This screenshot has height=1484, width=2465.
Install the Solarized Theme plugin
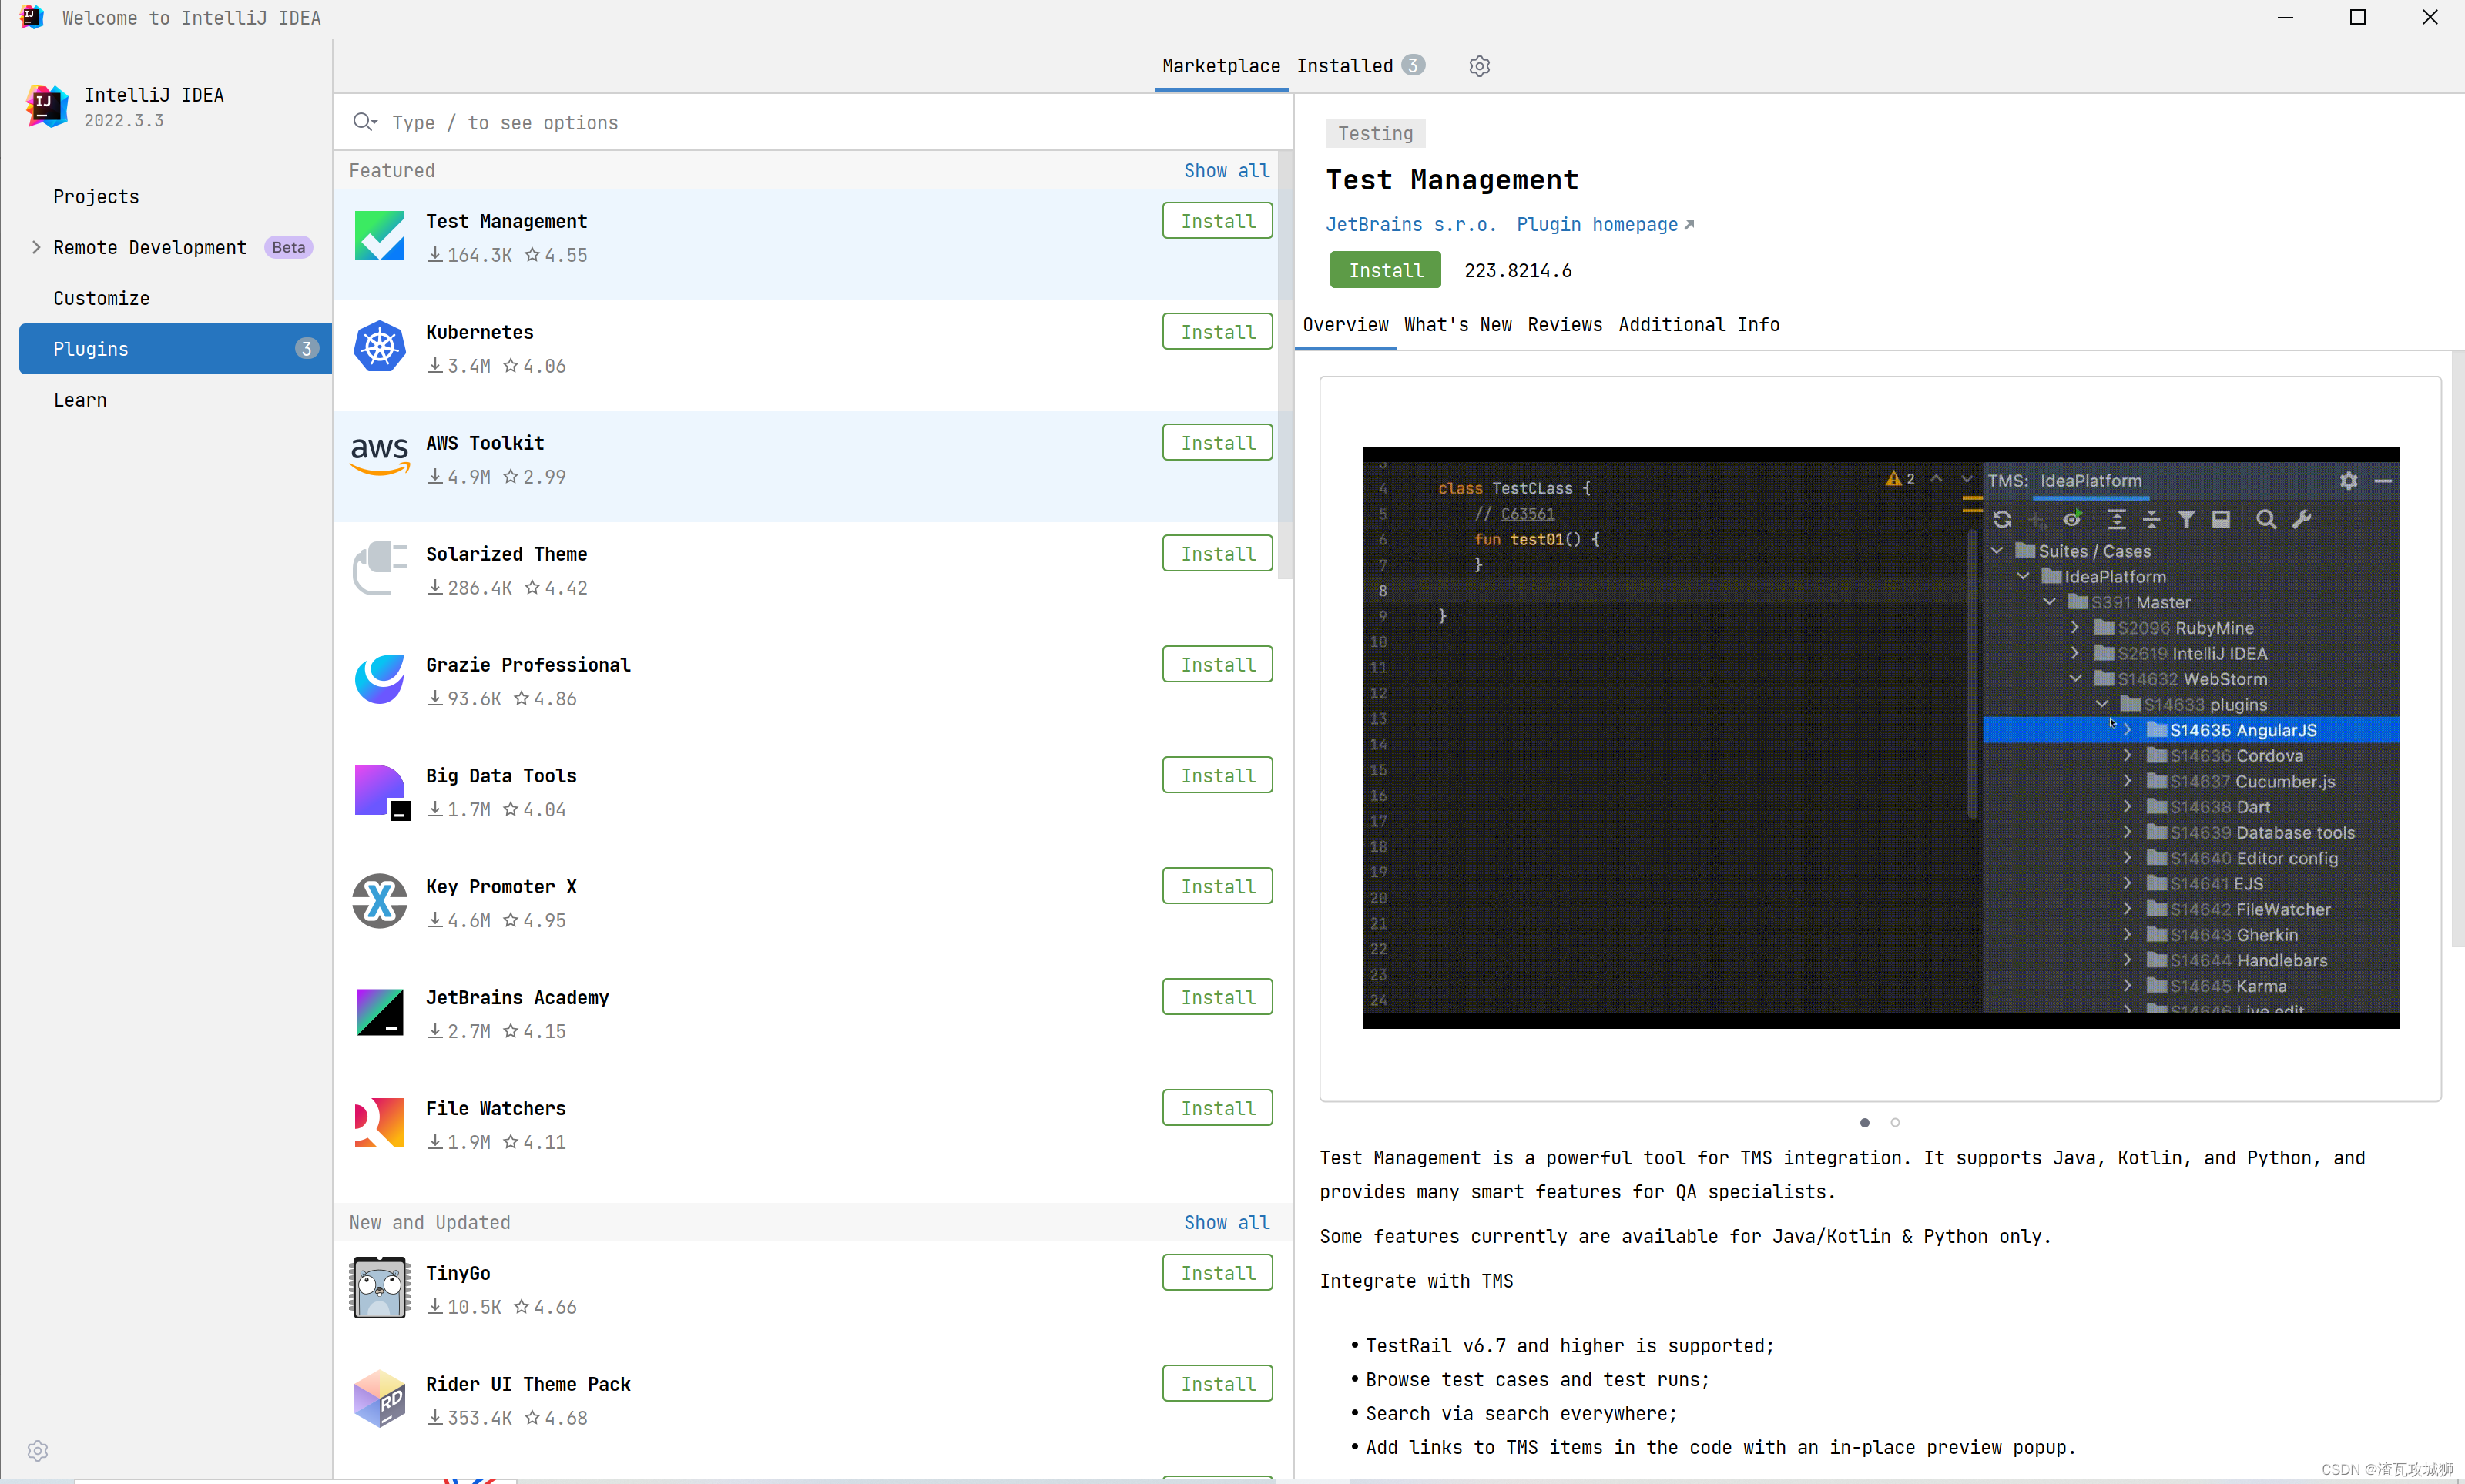[x=1217, y=553]
